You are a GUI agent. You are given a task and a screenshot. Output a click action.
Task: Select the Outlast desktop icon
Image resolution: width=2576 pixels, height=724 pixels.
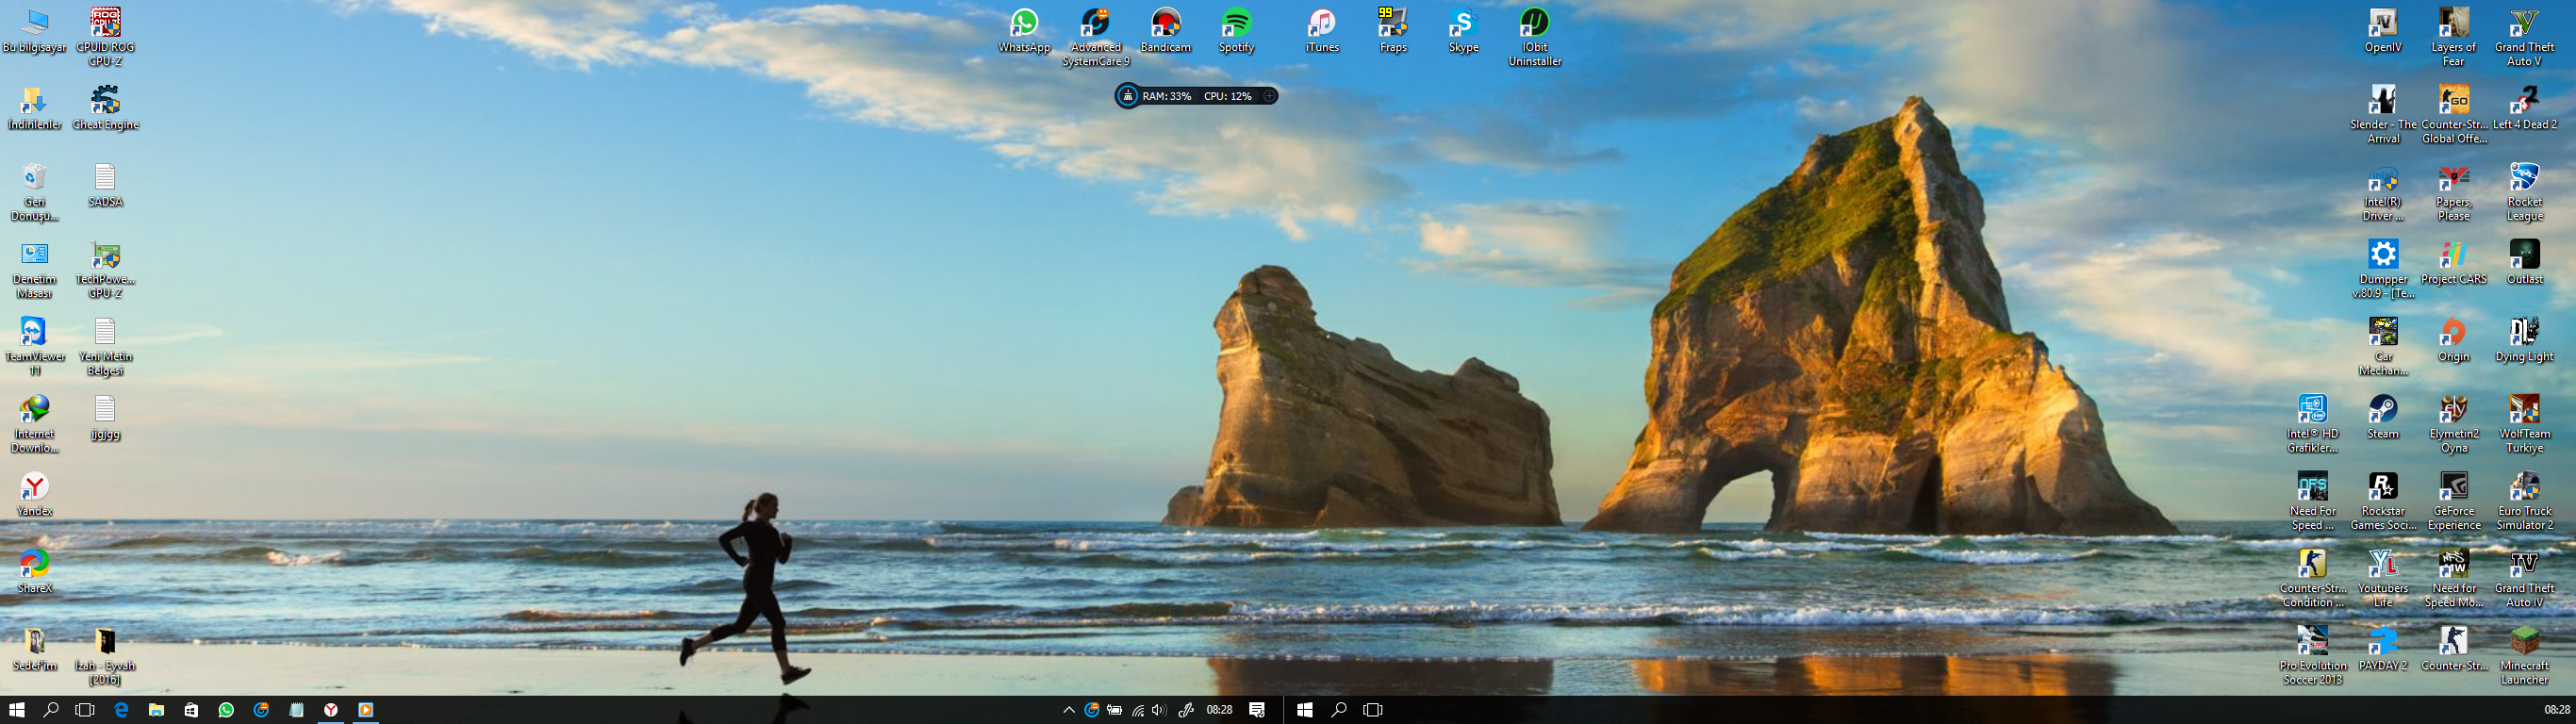pyautogui.click(x=2524, y=263)
